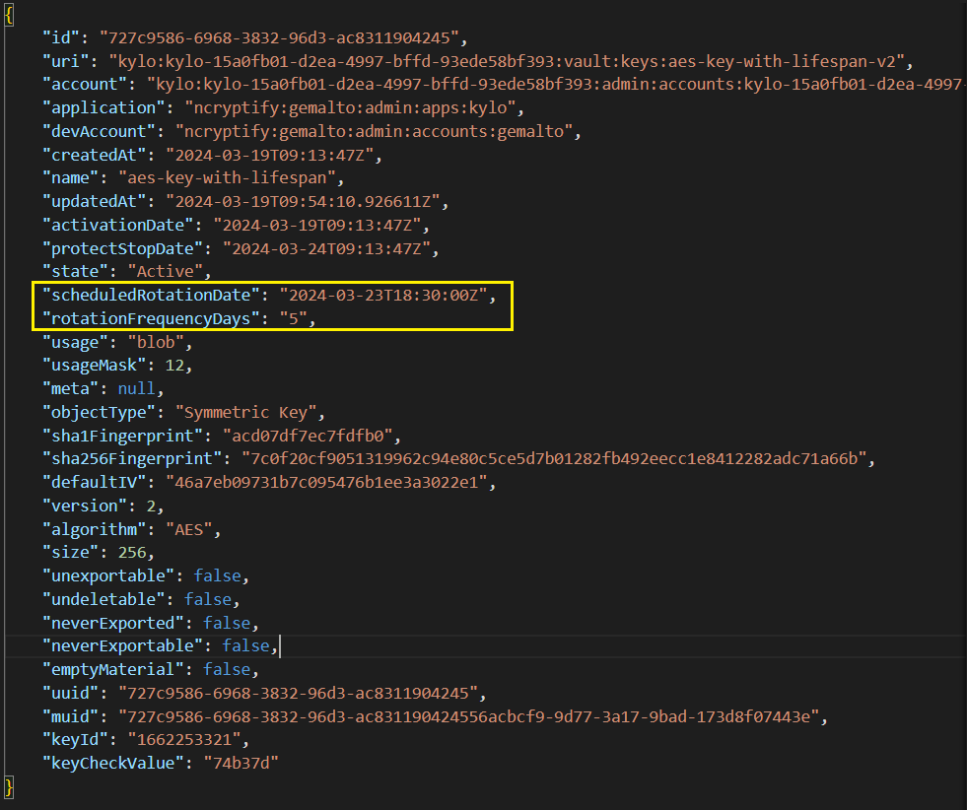Click the usageMask value 12
Image resolution: width=967 pixels, height=810 pixels.
coord(173,365)
